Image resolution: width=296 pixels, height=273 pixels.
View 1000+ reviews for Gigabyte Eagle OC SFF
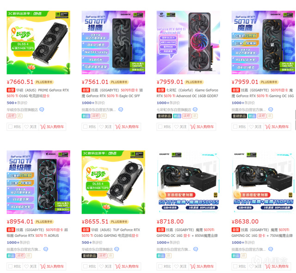coord(93,103)
